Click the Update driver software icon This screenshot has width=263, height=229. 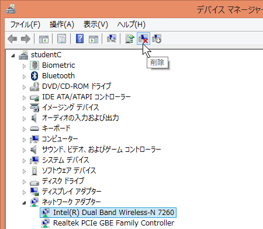[130, 39]
